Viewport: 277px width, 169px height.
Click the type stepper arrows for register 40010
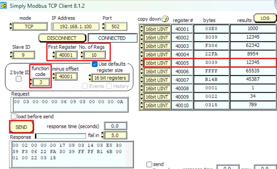point(141,105)
